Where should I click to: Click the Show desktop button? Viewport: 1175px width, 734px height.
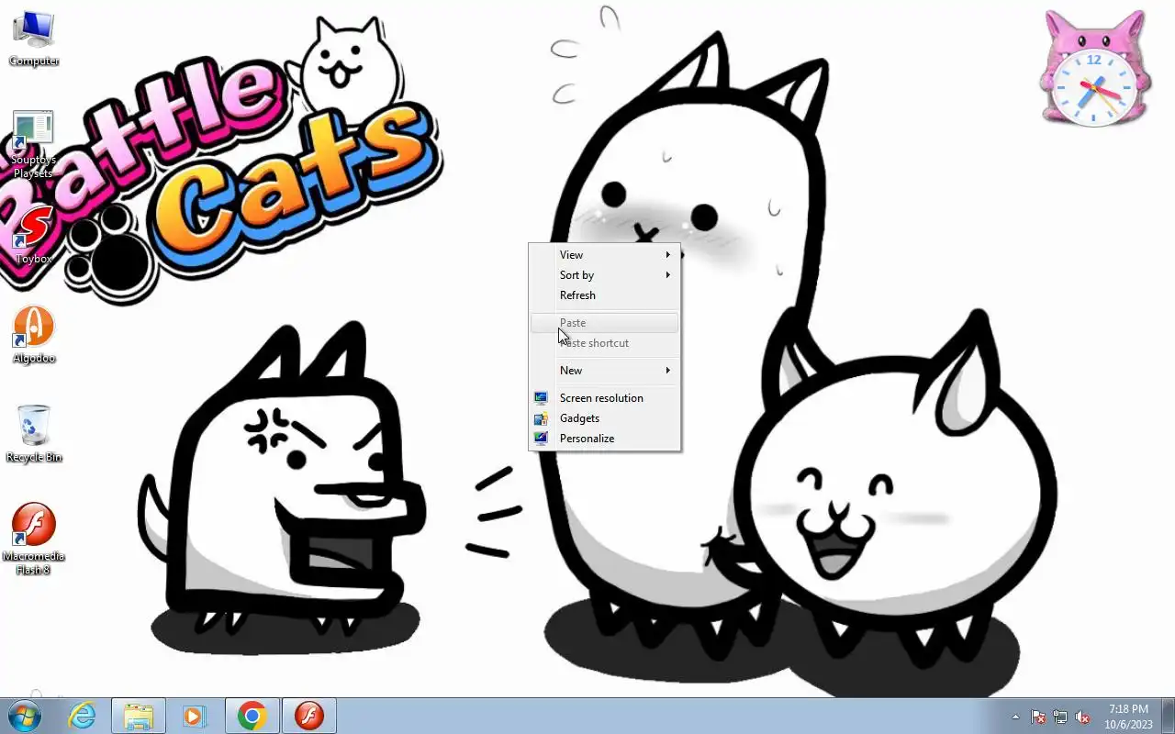1168,716
